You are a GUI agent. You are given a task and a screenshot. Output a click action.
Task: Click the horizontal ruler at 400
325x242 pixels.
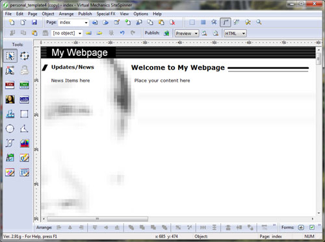coord(179,43)
